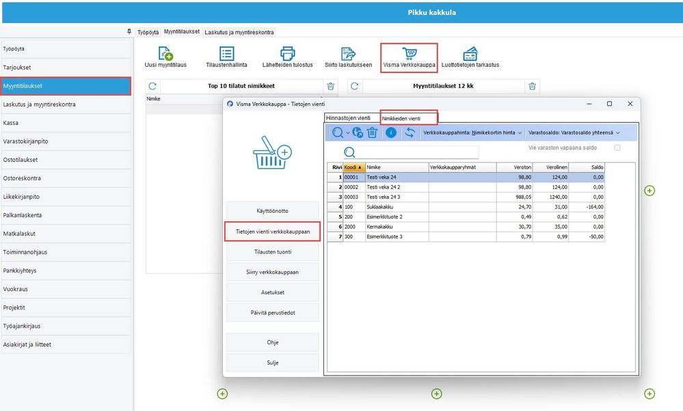This screenshot has width=683, height=411.
Task: Expand Varastosaldo yhteensä dropdown
Action: [x=574, y=132]
